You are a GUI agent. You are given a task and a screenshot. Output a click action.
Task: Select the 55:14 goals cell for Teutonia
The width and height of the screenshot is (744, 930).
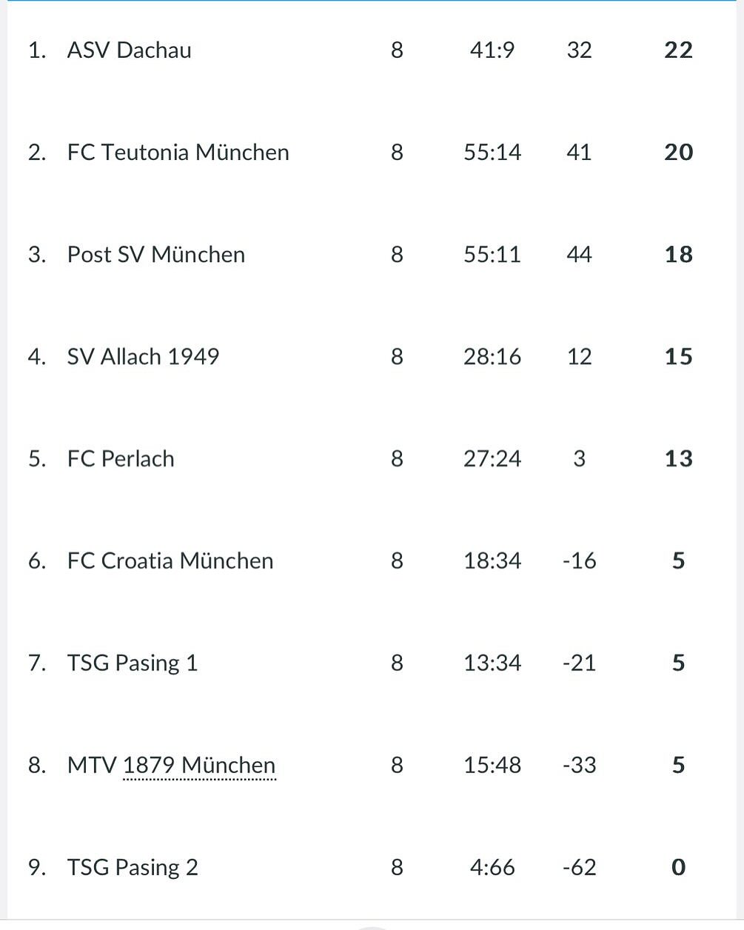[x=492, y=153]
